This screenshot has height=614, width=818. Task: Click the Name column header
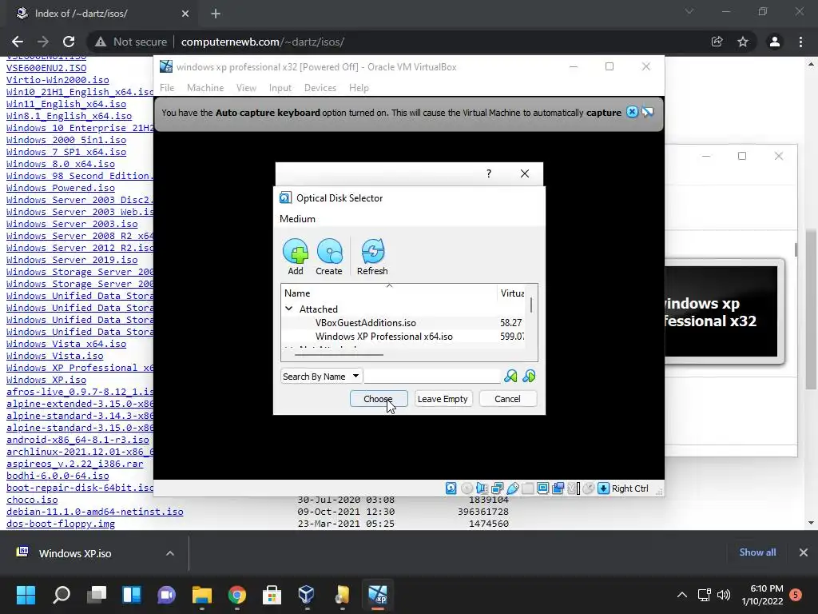click(389, 293)
